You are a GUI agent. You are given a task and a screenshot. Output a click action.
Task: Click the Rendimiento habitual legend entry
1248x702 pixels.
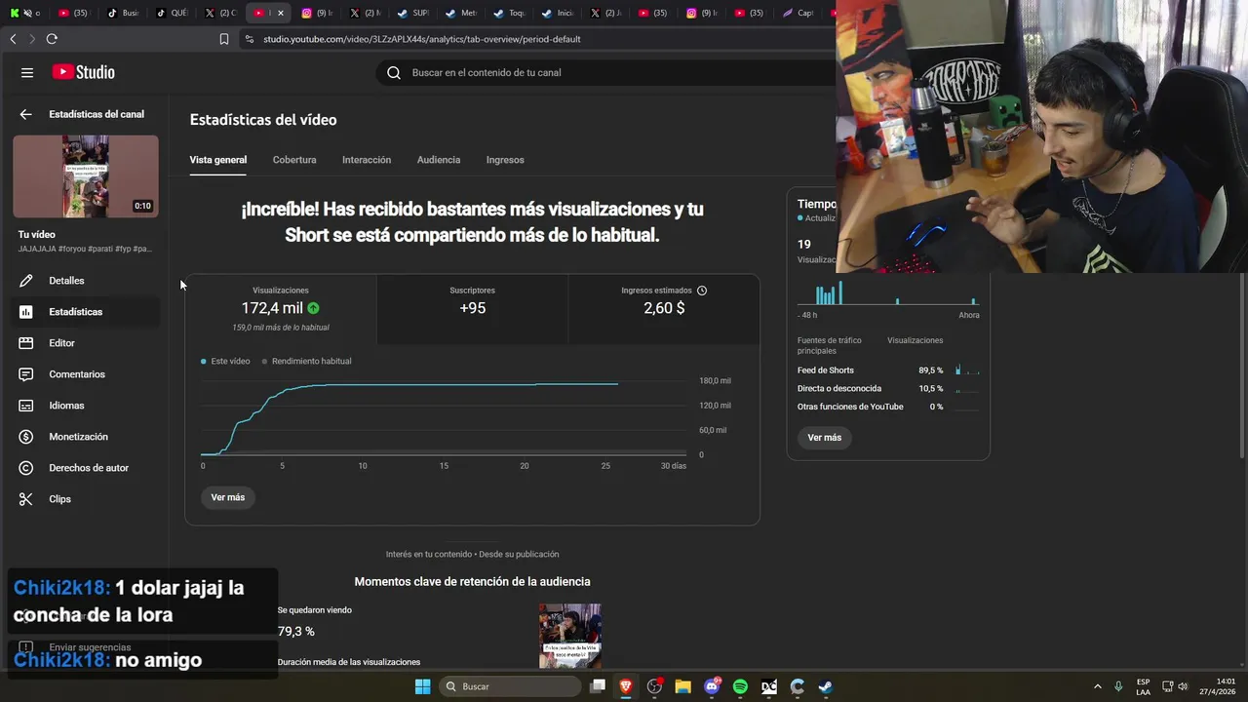tap(307, 362)
